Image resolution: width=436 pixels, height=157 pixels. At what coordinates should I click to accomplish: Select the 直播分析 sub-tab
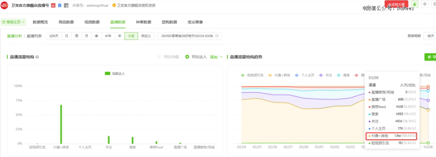(15, 36)
